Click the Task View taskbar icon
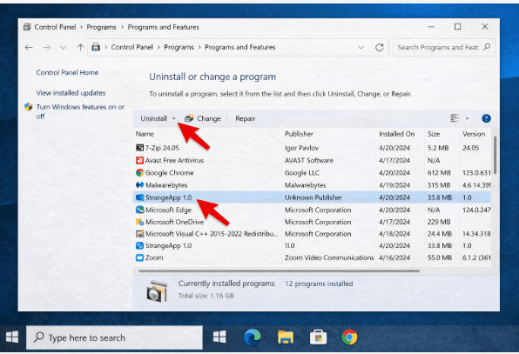This screenshot has width=519, height=354. (x=219, y=337)
